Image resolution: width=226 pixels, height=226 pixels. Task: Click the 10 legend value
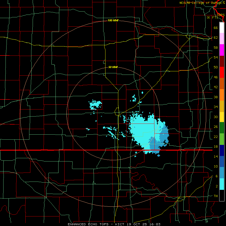coord(216,166)
